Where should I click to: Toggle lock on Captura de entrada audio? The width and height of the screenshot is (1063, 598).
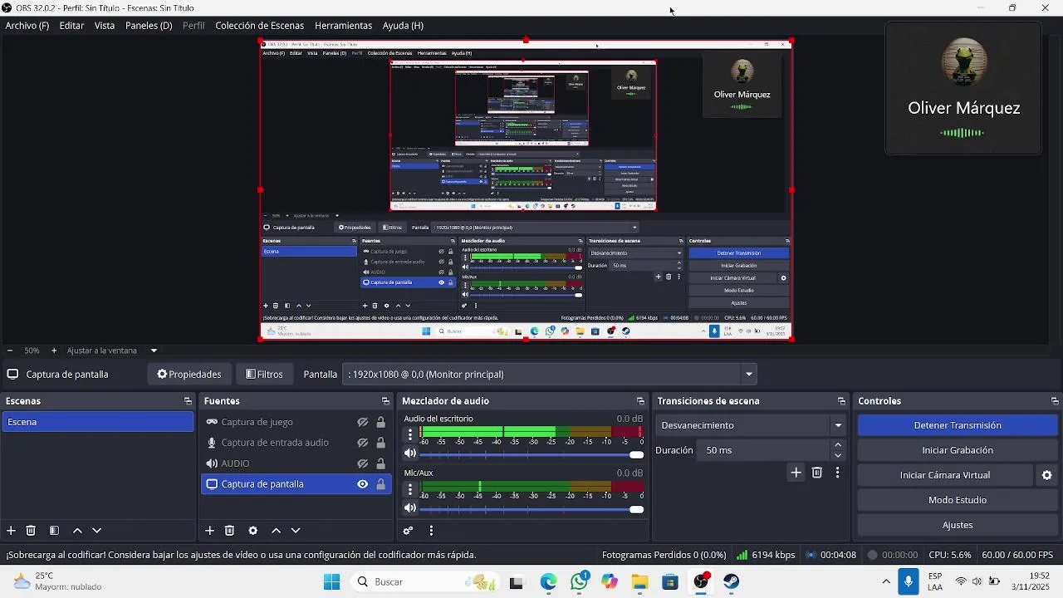coord(381,443)
